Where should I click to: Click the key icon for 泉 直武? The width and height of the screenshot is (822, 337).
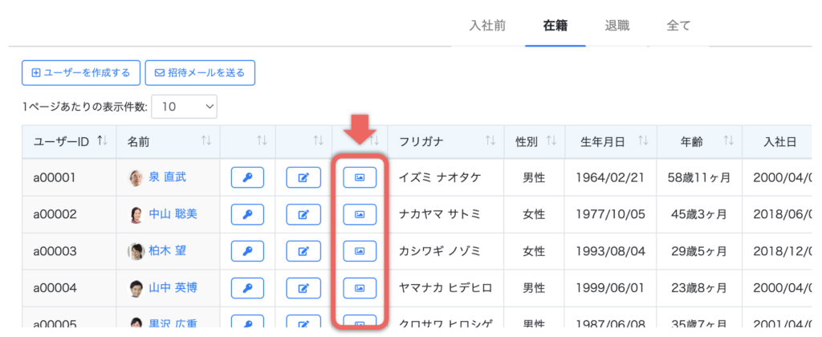pos(247,177)
